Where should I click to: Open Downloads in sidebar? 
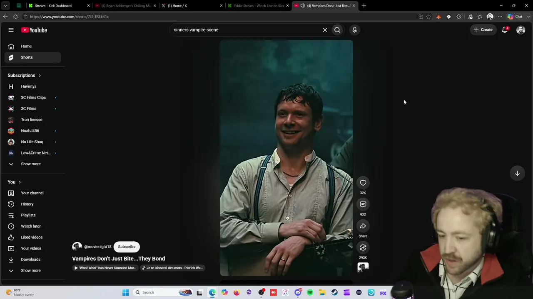32,260
